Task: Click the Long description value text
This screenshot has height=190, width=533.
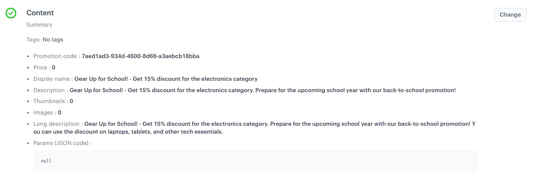Action: click(x=280, y=124)
